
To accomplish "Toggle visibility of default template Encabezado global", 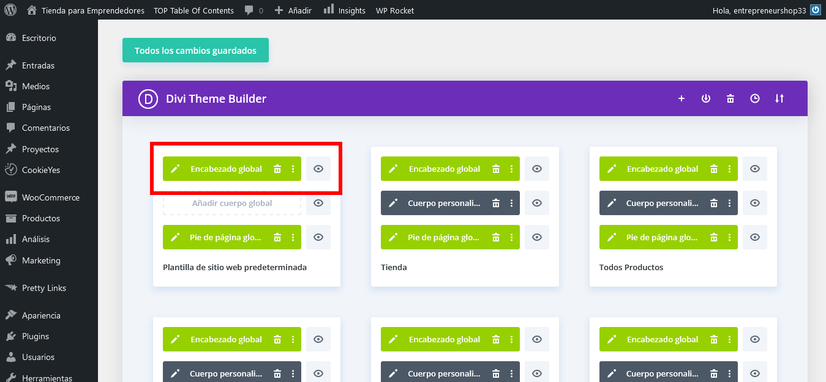I will 318,169.
